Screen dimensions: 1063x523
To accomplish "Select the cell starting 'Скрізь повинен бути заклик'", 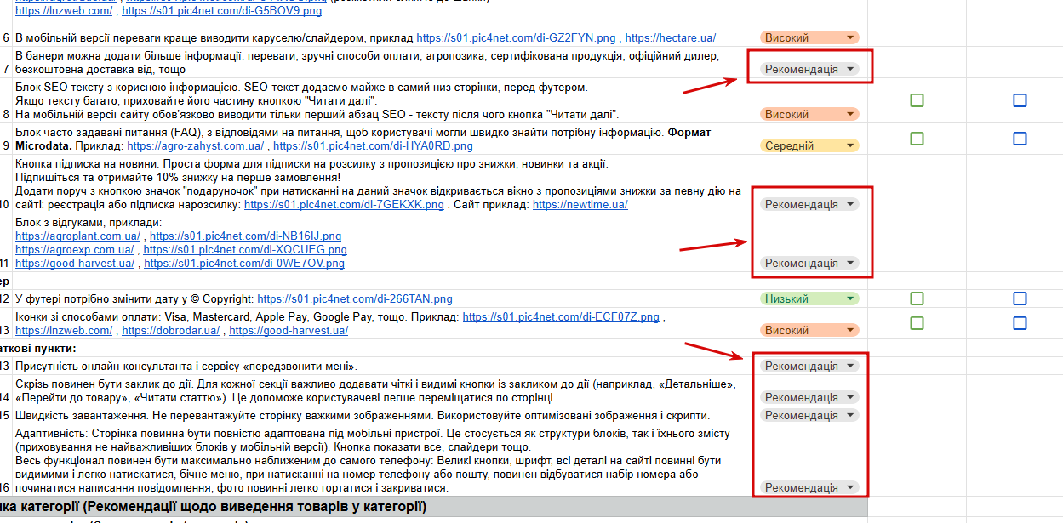I will click(381, 391).
